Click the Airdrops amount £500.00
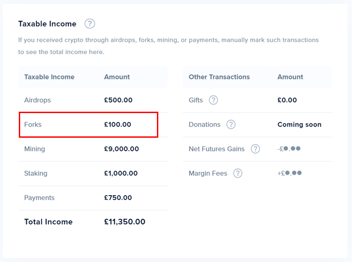 click(118, 100)
